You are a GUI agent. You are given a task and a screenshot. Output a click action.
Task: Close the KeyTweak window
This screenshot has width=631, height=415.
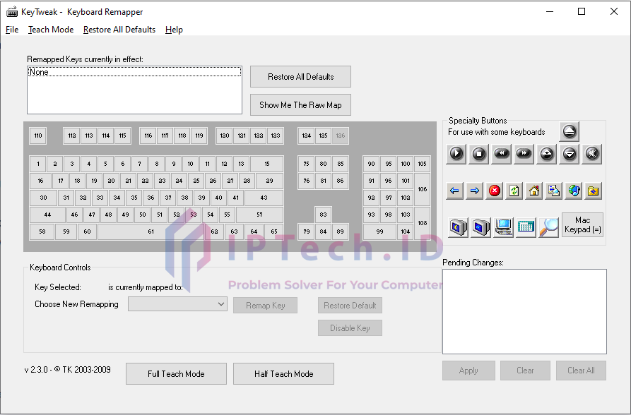coord(614,12)
